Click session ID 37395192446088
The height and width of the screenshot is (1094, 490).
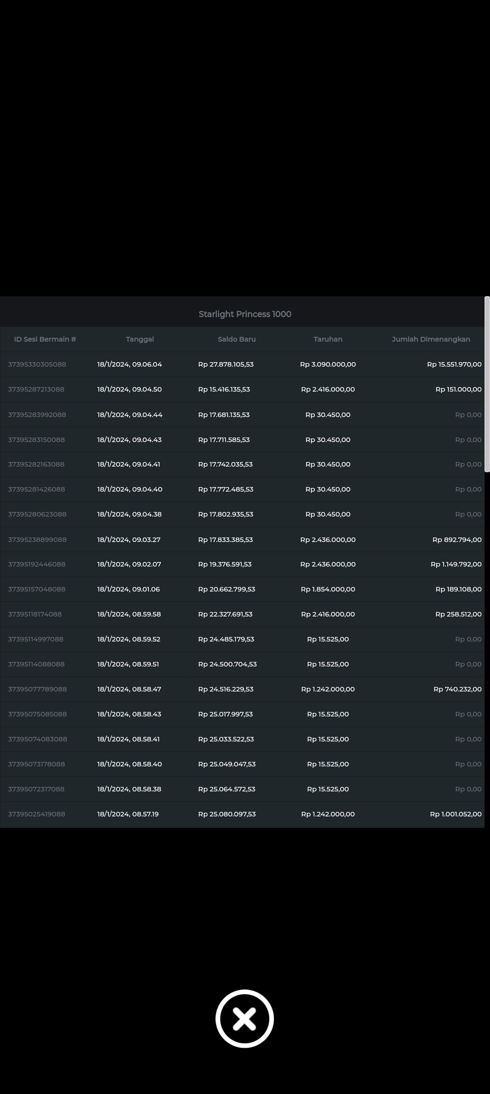37,564
